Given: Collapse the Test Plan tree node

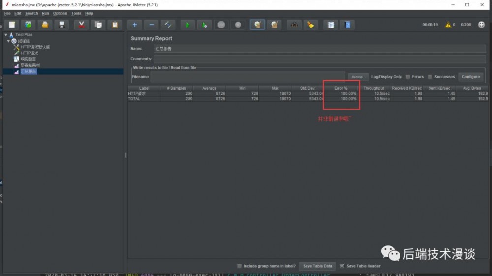Looking at the screenshot, I should click(x=6, y=35).
